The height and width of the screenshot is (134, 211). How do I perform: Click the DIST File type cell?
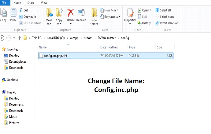(134, 56)
